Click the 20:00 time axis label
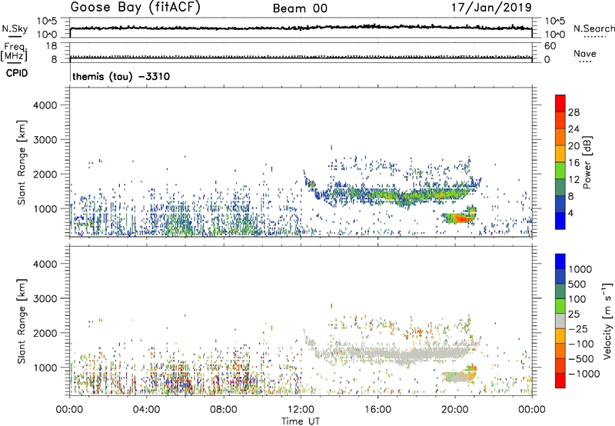Image resolution: width=615 pixels, height=426 pixels. coord(455,410)
